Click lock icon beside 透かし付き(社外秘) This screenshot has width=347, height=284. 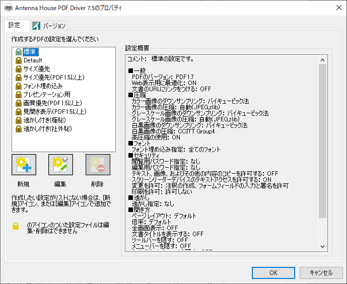(19, 129)
